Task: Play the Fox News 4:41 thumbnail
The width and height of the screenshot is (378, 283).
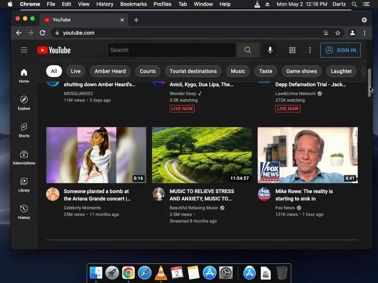Action: [307, 155]
